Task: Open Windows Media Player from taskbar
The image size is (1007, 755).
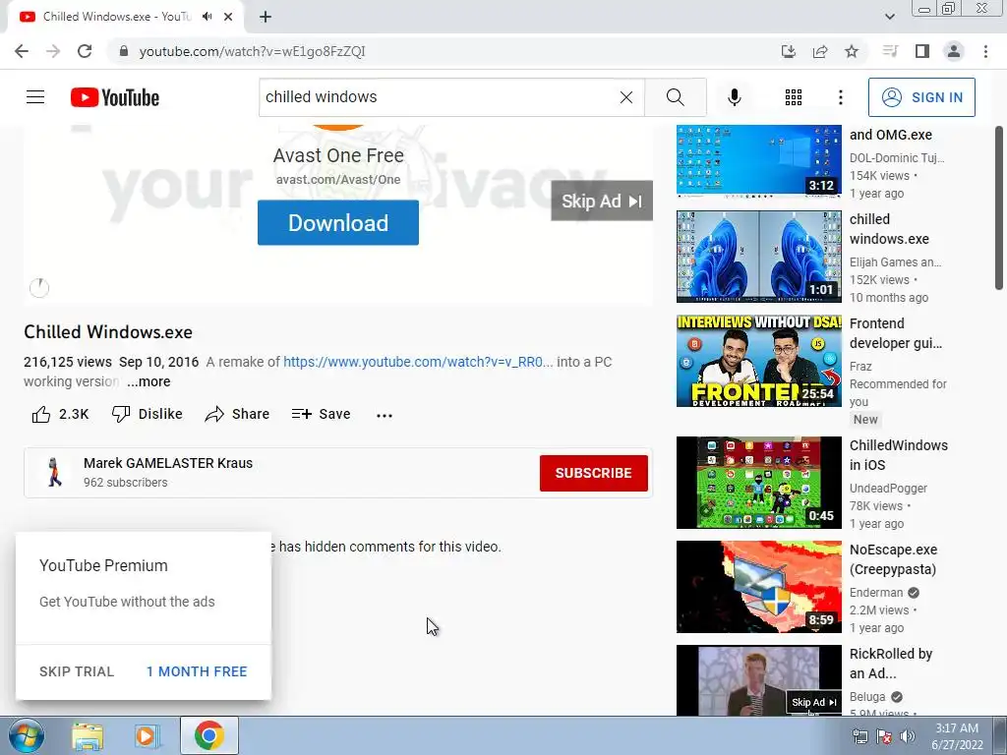Action: [148, 736]
